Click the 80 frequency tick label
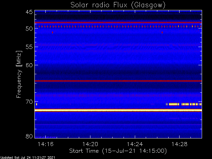The height and width of the screenshot is (159, 212). [x=29, y=136]
